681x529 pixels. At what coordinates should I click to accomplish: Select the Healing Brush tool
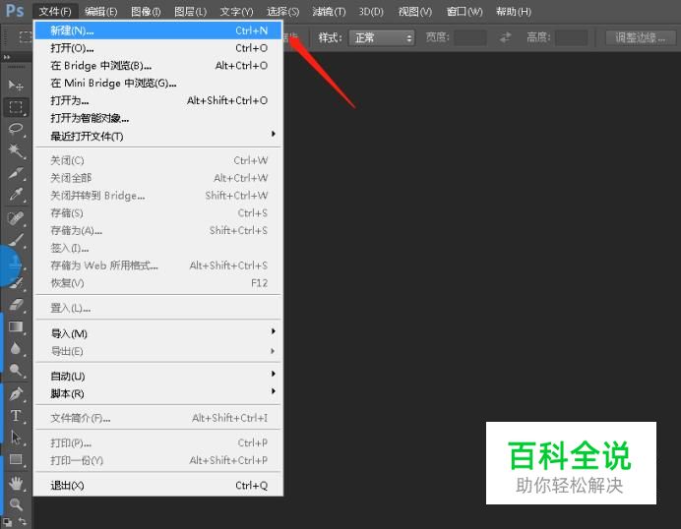pyautogui.click(x=16, y=218)
